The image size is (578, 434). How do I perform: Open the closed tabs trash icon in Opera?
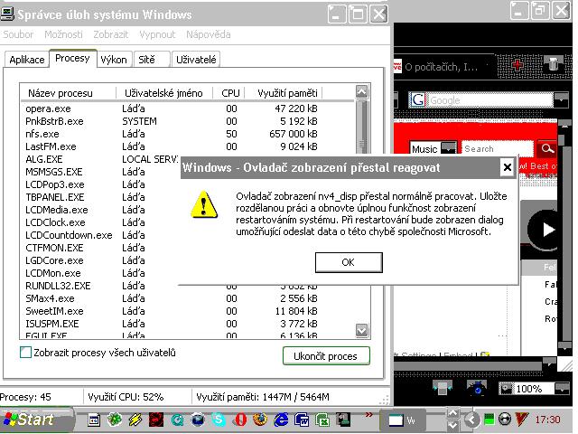click(553, 64)
